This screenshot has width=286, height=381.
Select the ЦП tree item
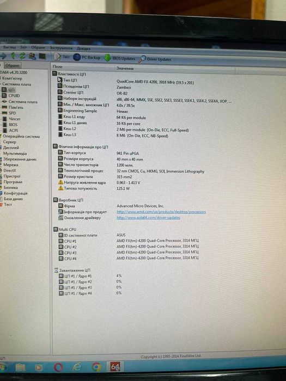click(11, 90)
